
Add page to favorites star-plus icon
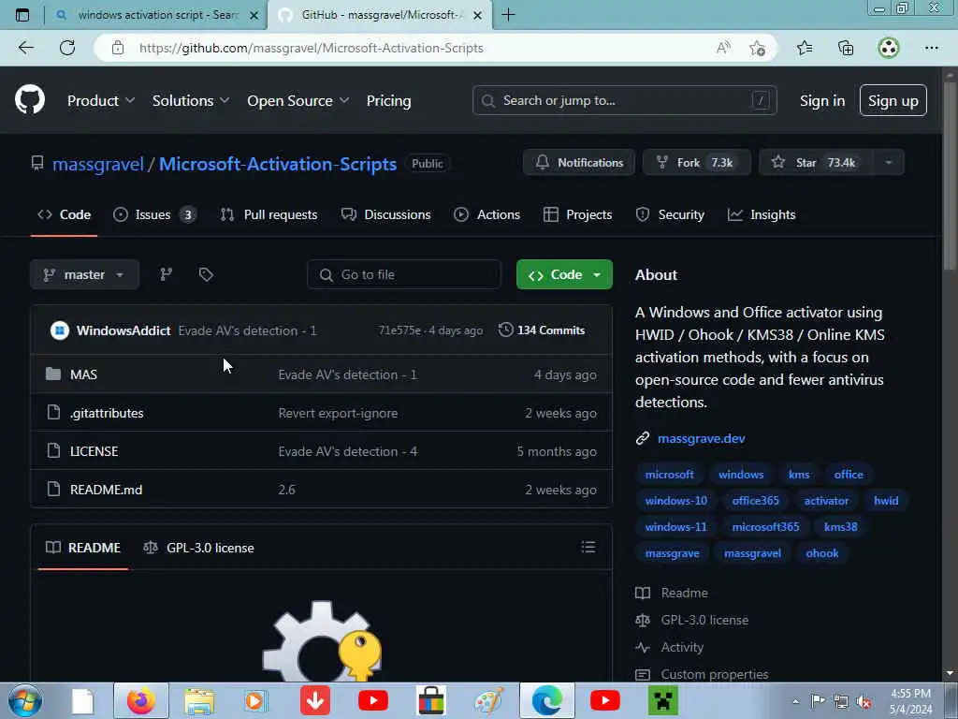(x=757, y=48)
